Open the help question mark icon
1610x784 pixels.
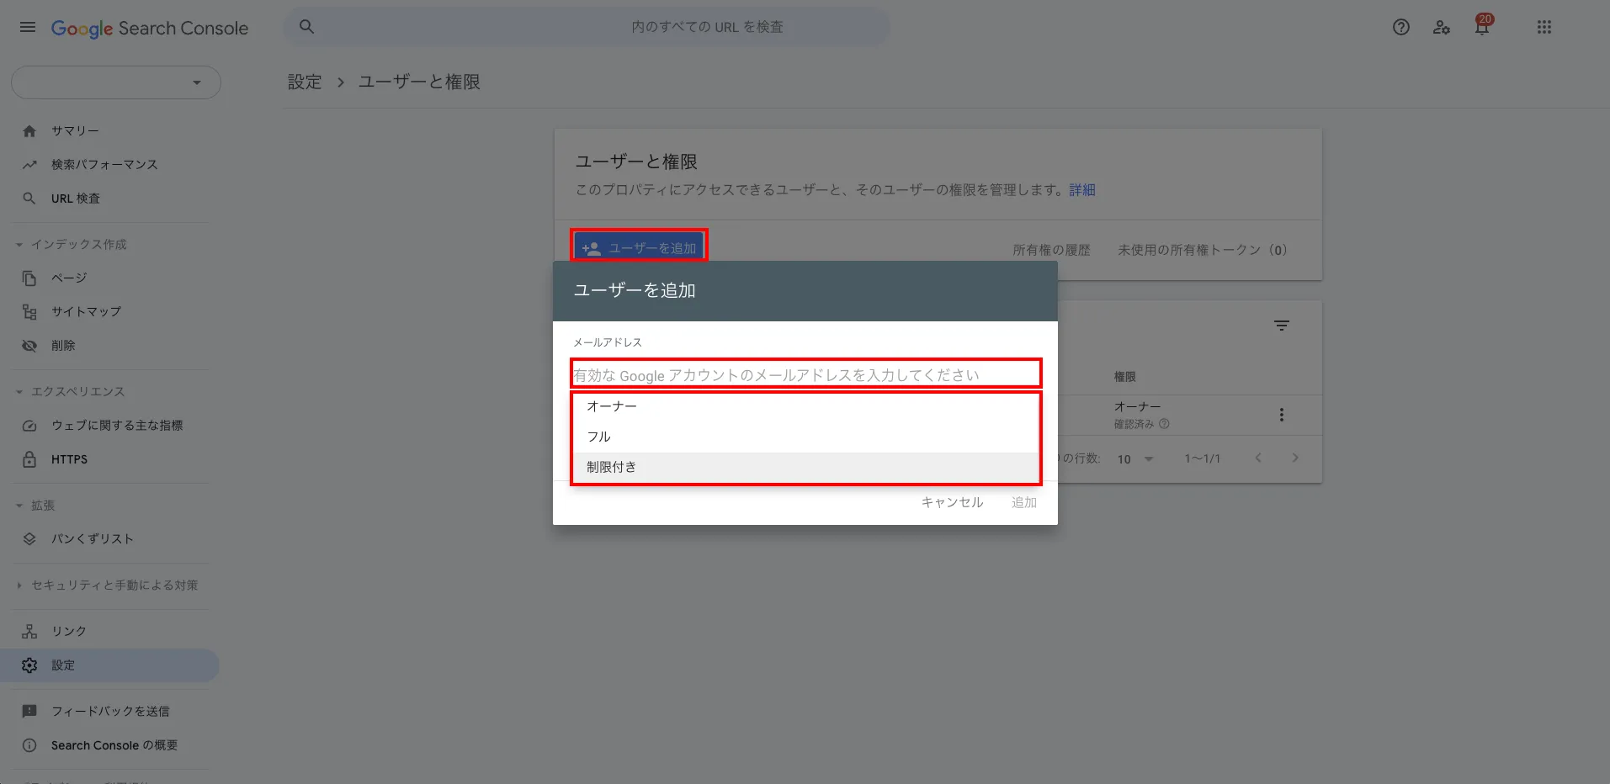point(1401,27)
